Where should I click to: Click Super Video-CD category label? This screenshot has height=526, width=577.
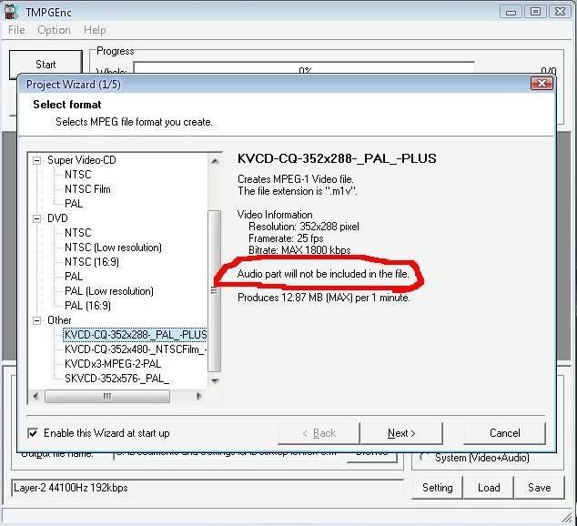81,160
